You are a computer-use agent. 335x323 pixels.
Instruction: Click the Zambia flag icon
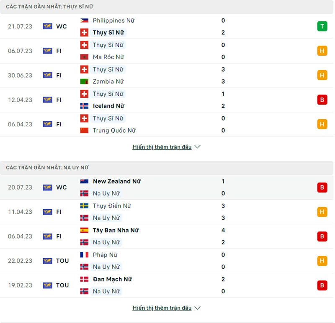tap(84, 82)
